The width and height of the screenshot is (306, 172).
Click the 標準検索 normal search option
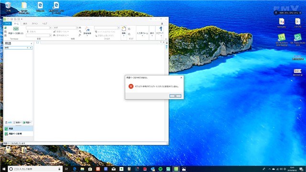61,35
